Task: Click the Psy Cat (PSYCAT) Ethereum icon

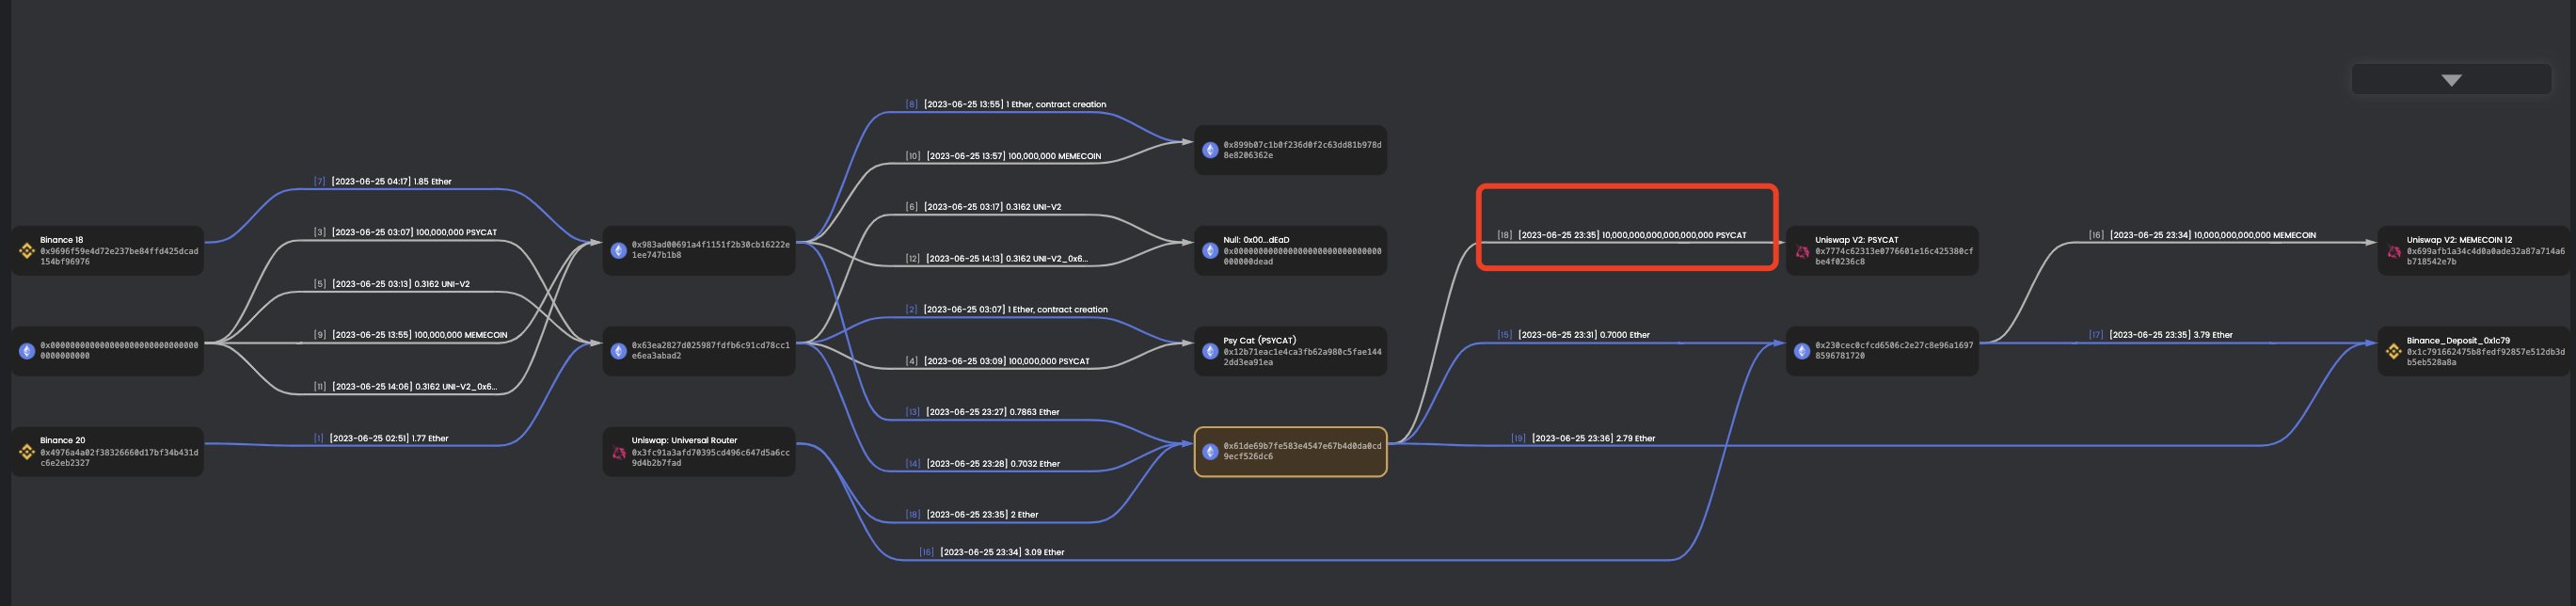Action: click(1210, 351)
